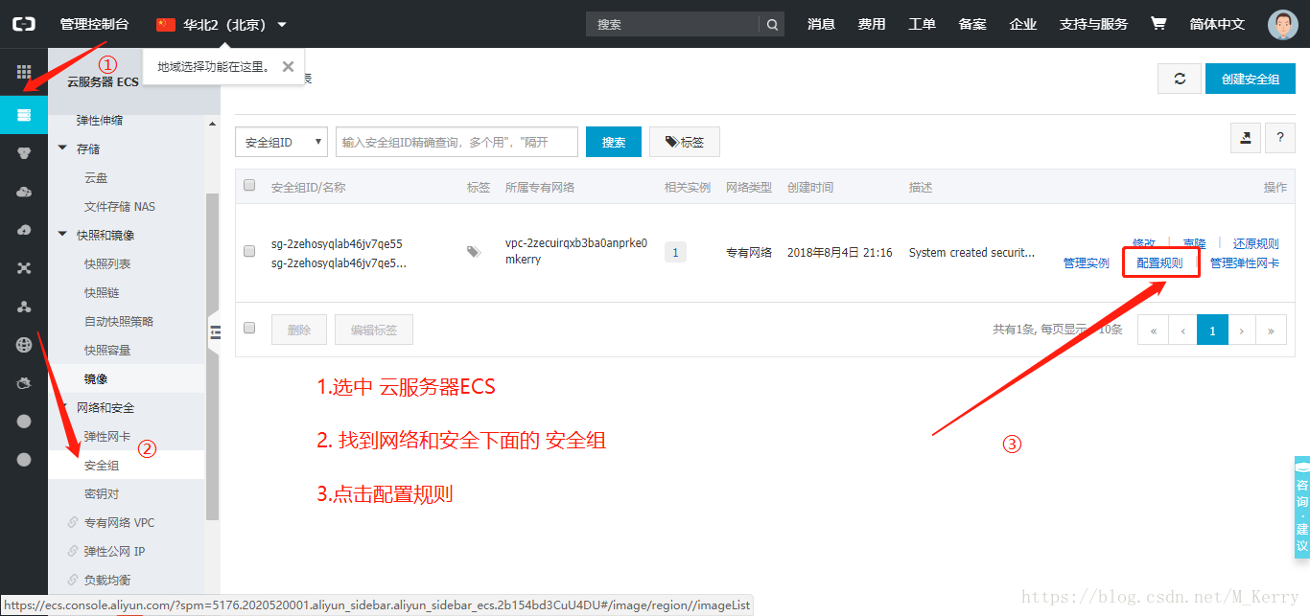Check the sg-2zehosyqlab46jv7qe55 row checkbox
Image resolution: width=1310 pixels, height=616 pixels.
249,251
